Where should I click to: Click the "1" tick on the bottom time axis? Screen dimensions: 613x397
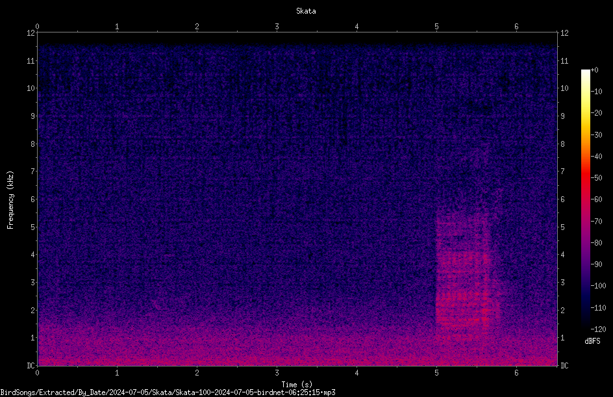(117, 373)
